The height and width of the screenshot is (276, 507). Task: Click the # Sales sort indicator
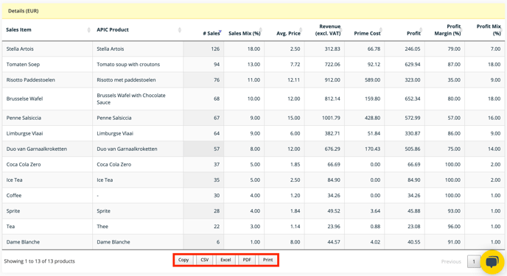coord(220,32)
